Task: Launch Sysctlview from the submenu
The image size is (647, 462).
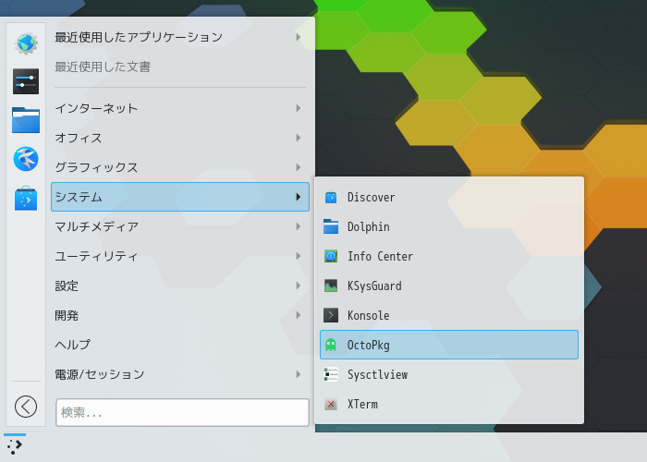Action: click(449, 374)
